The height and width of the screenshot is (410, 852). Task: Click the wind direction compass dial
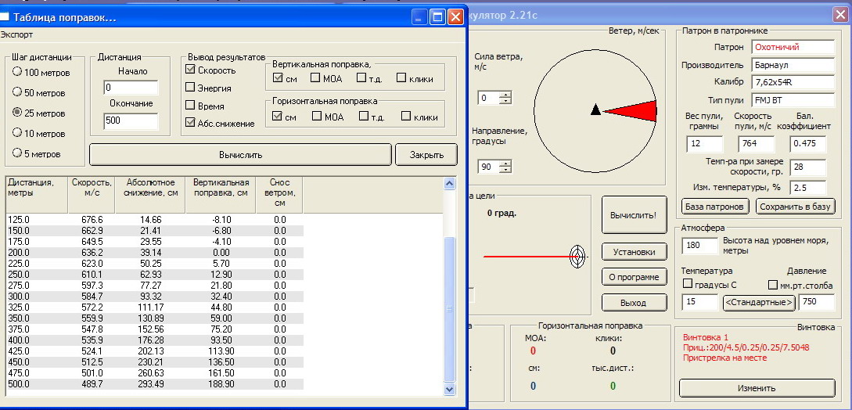pyautogui.click(x=595, y=110)
